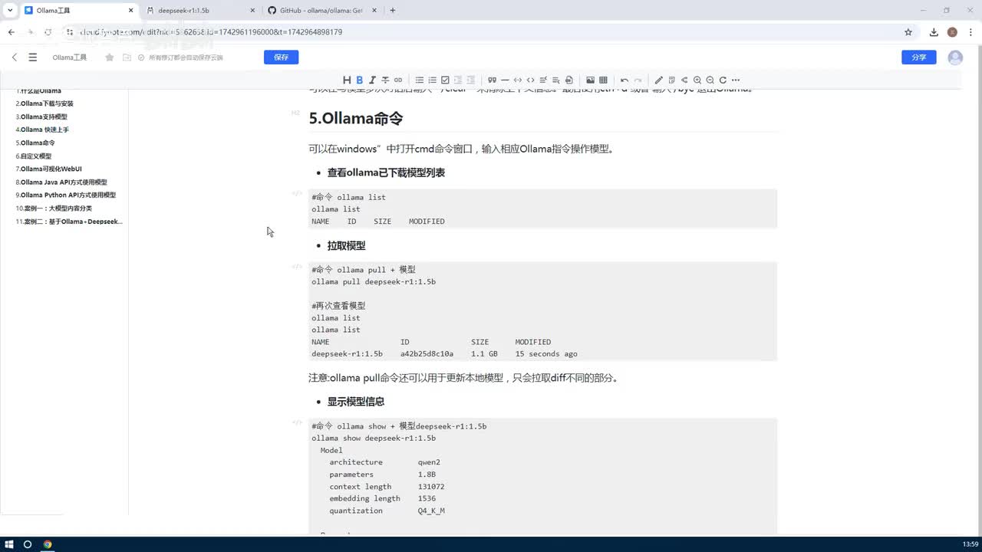Jump to 6.自定义模型 in outline
Viewport: 982px width, 552px height.
tap(34, 156)
